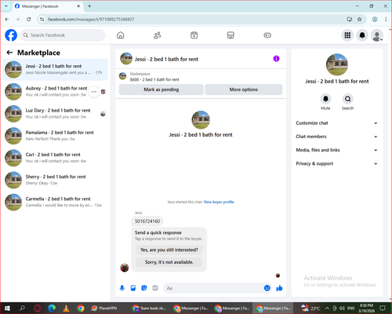Click the message bubble 5016724160
This screenshot has height=314, width=392.
pos(147,221)
